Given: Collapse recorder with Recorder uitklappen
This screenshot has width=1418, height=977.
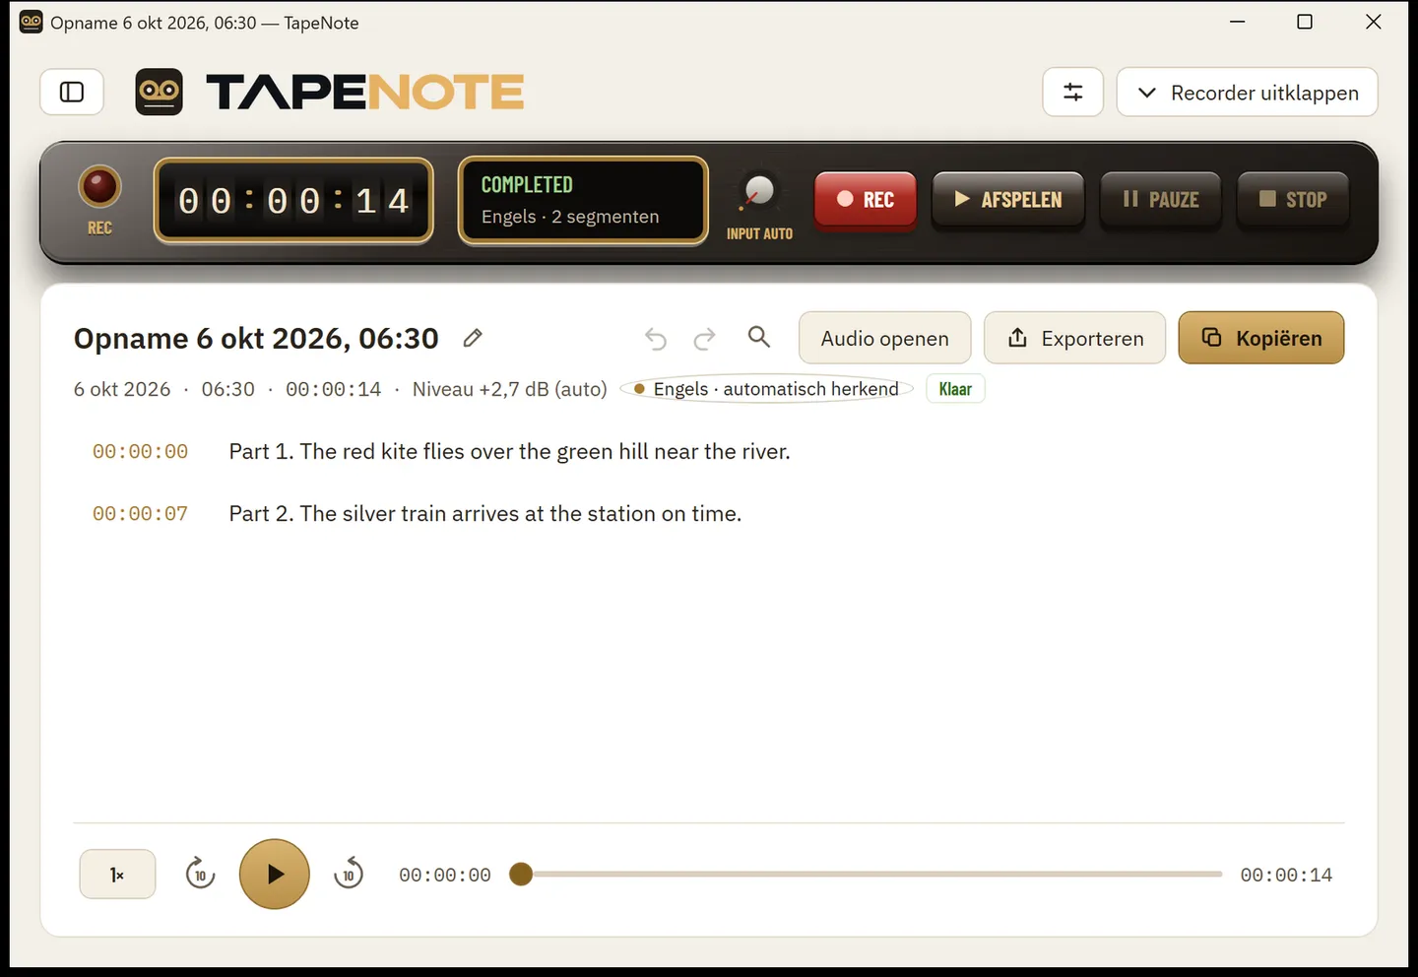Looking at the screenshot, I should tap(1247, 93).
